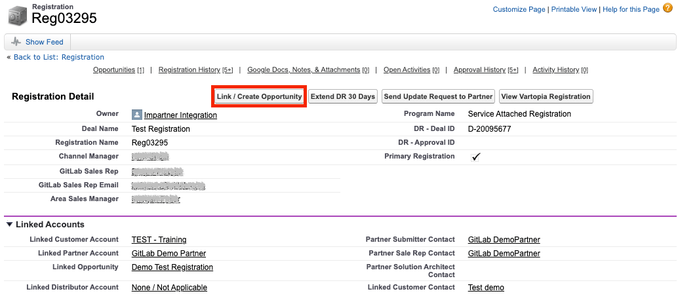This screenshot has height=304, width=678.
Task: Open Demo Test Registration opportunity link
Action: 172,267
